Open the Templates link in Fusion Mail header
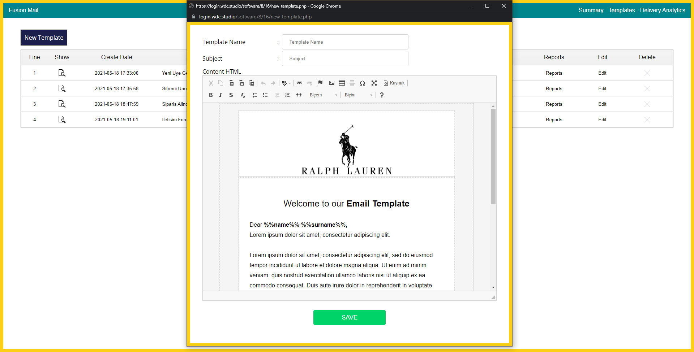Viewport: 694px width, 352px height. [622, 10]
